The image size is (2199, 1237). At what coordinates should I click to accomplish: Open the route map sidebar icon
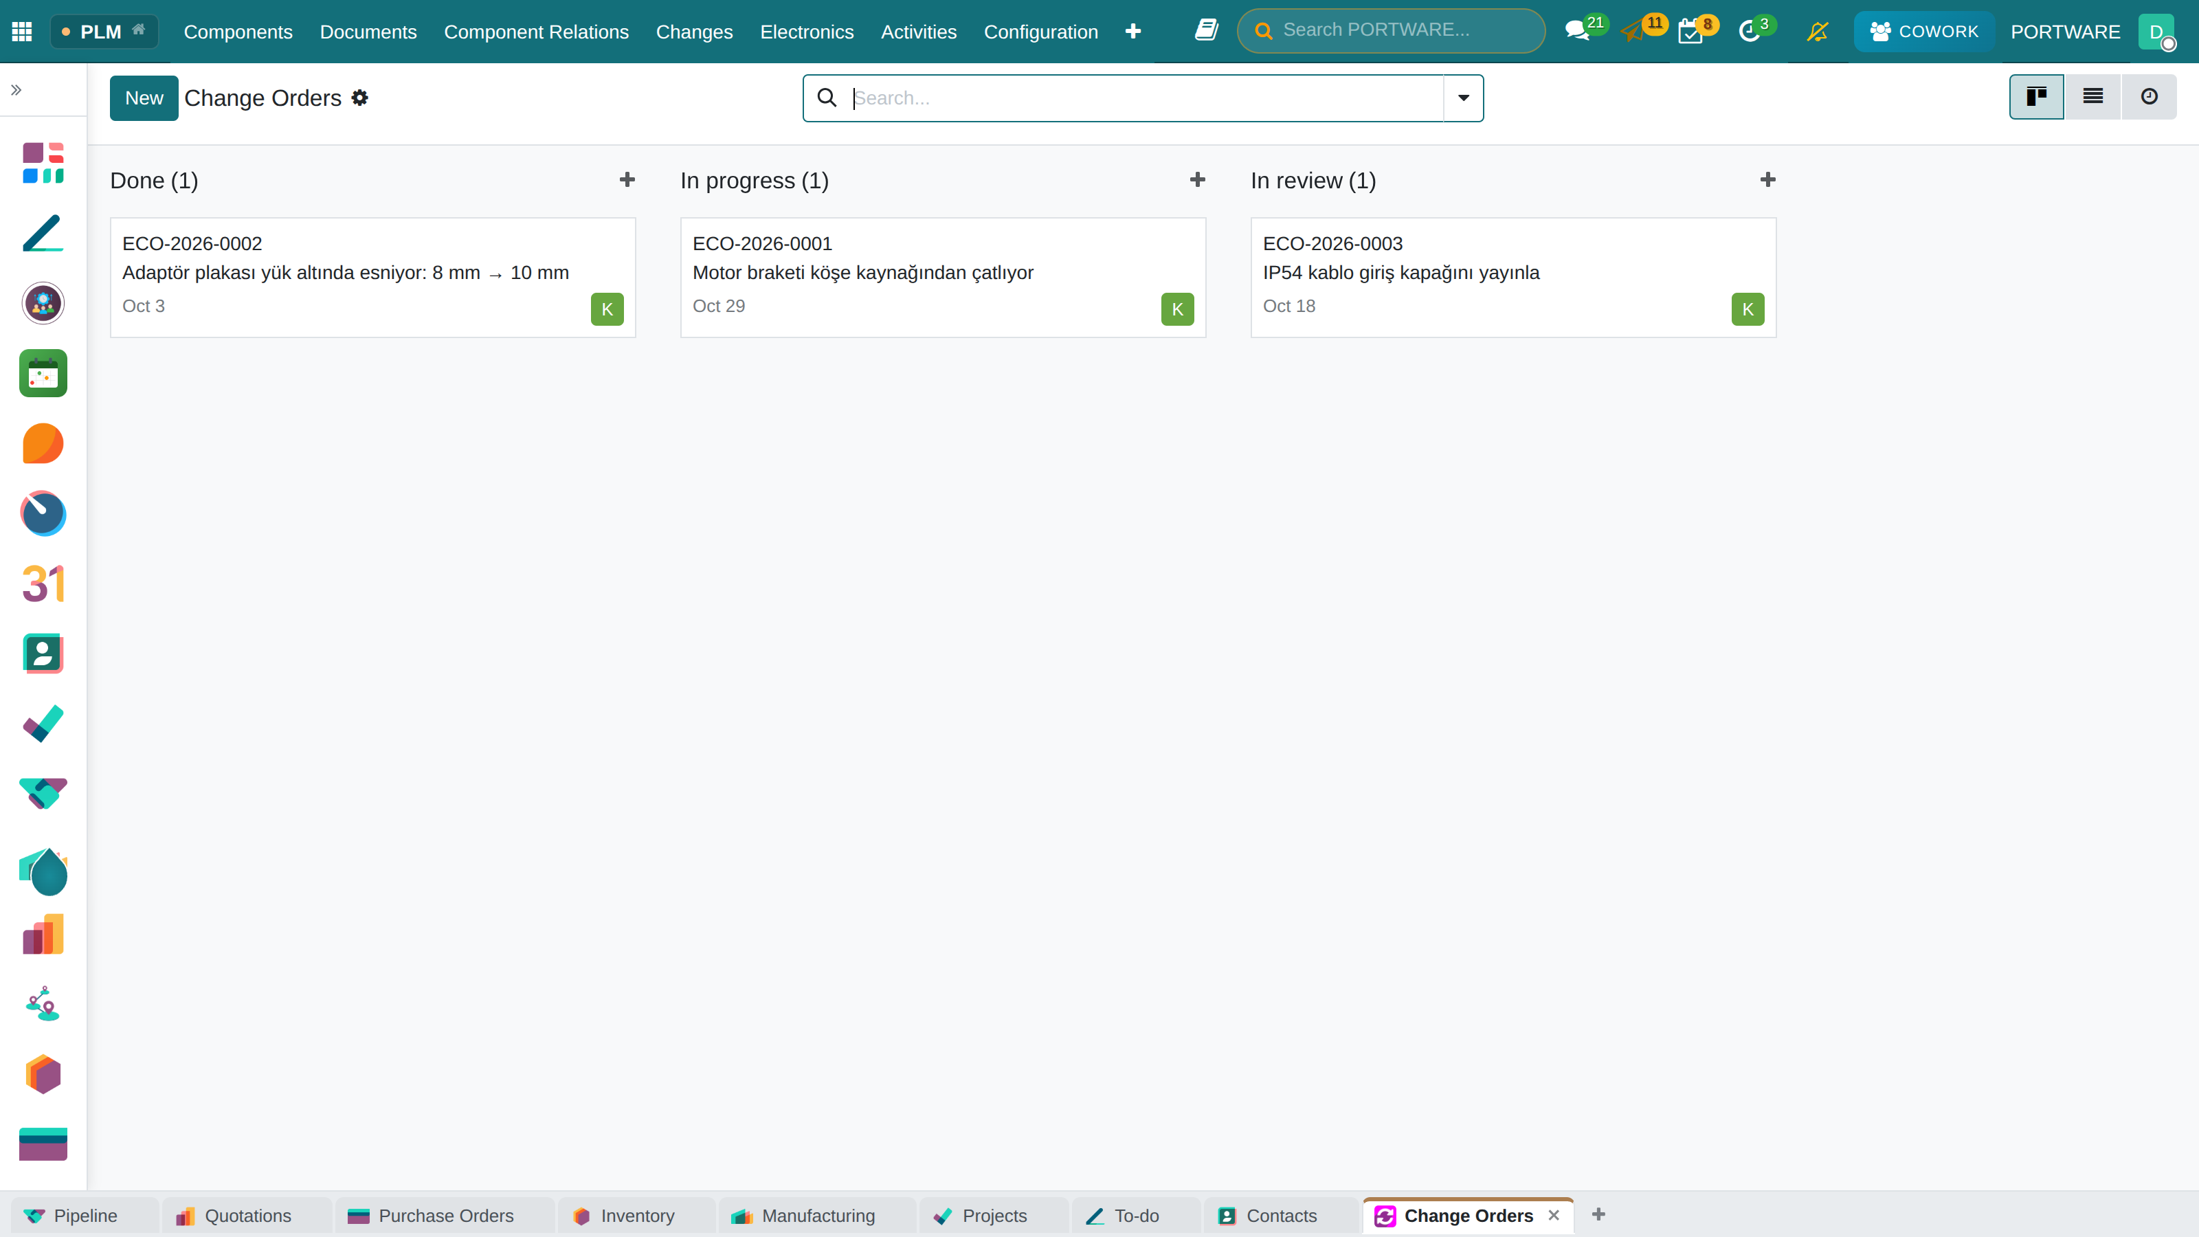43,1004
